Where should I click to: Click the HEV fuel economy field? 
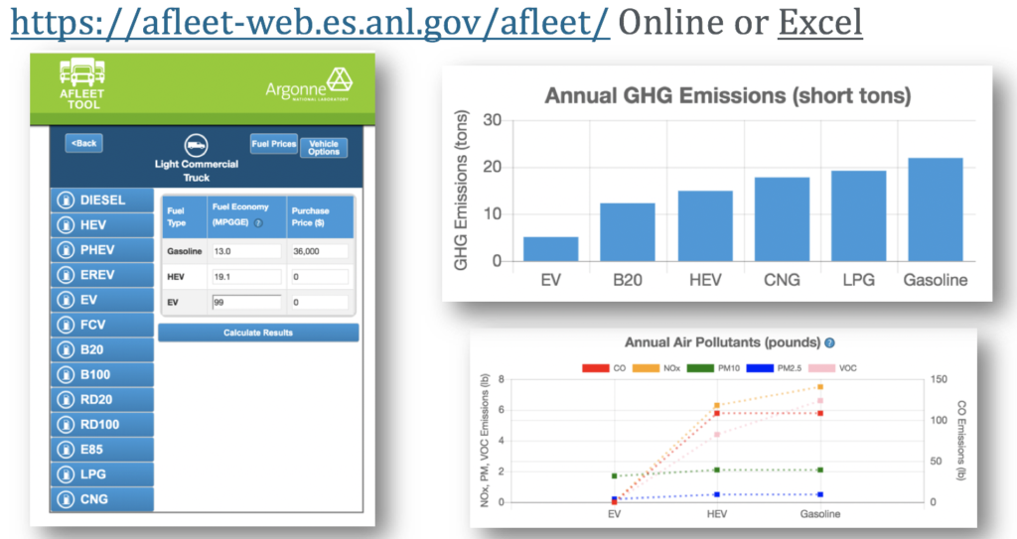(246, 277)
